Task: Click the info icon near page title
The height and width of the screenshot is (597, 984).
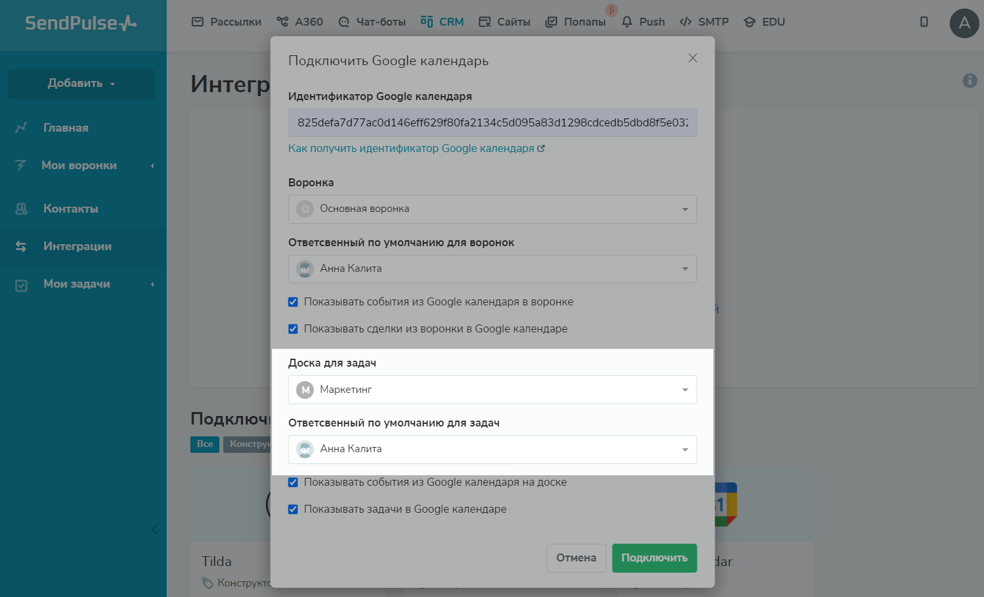Action: tap(970, 81)
